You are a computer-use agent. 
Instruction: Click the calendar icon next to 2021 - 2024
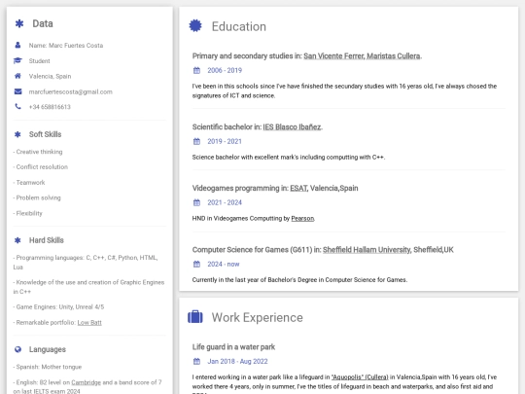[196, 202]
